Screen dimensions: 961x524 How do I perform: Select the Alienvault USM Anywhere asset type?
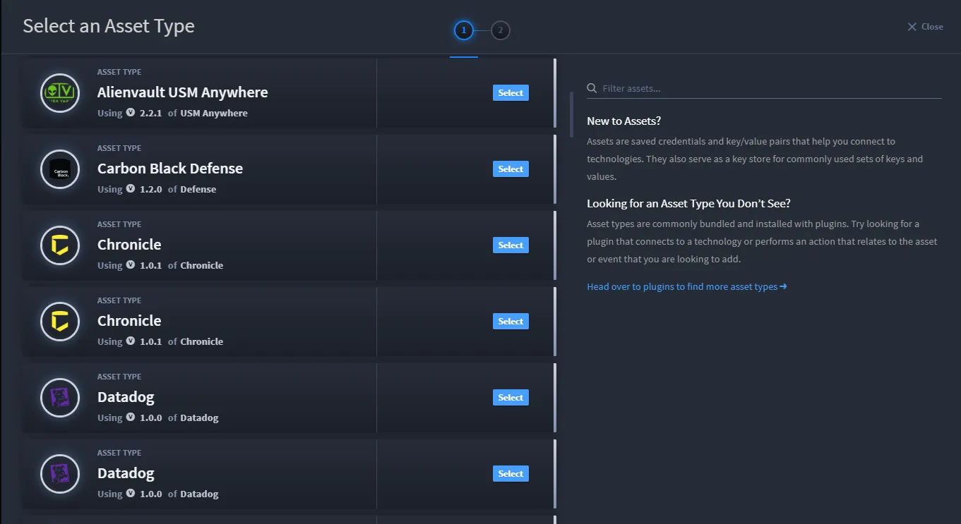(x=511, y=93)
